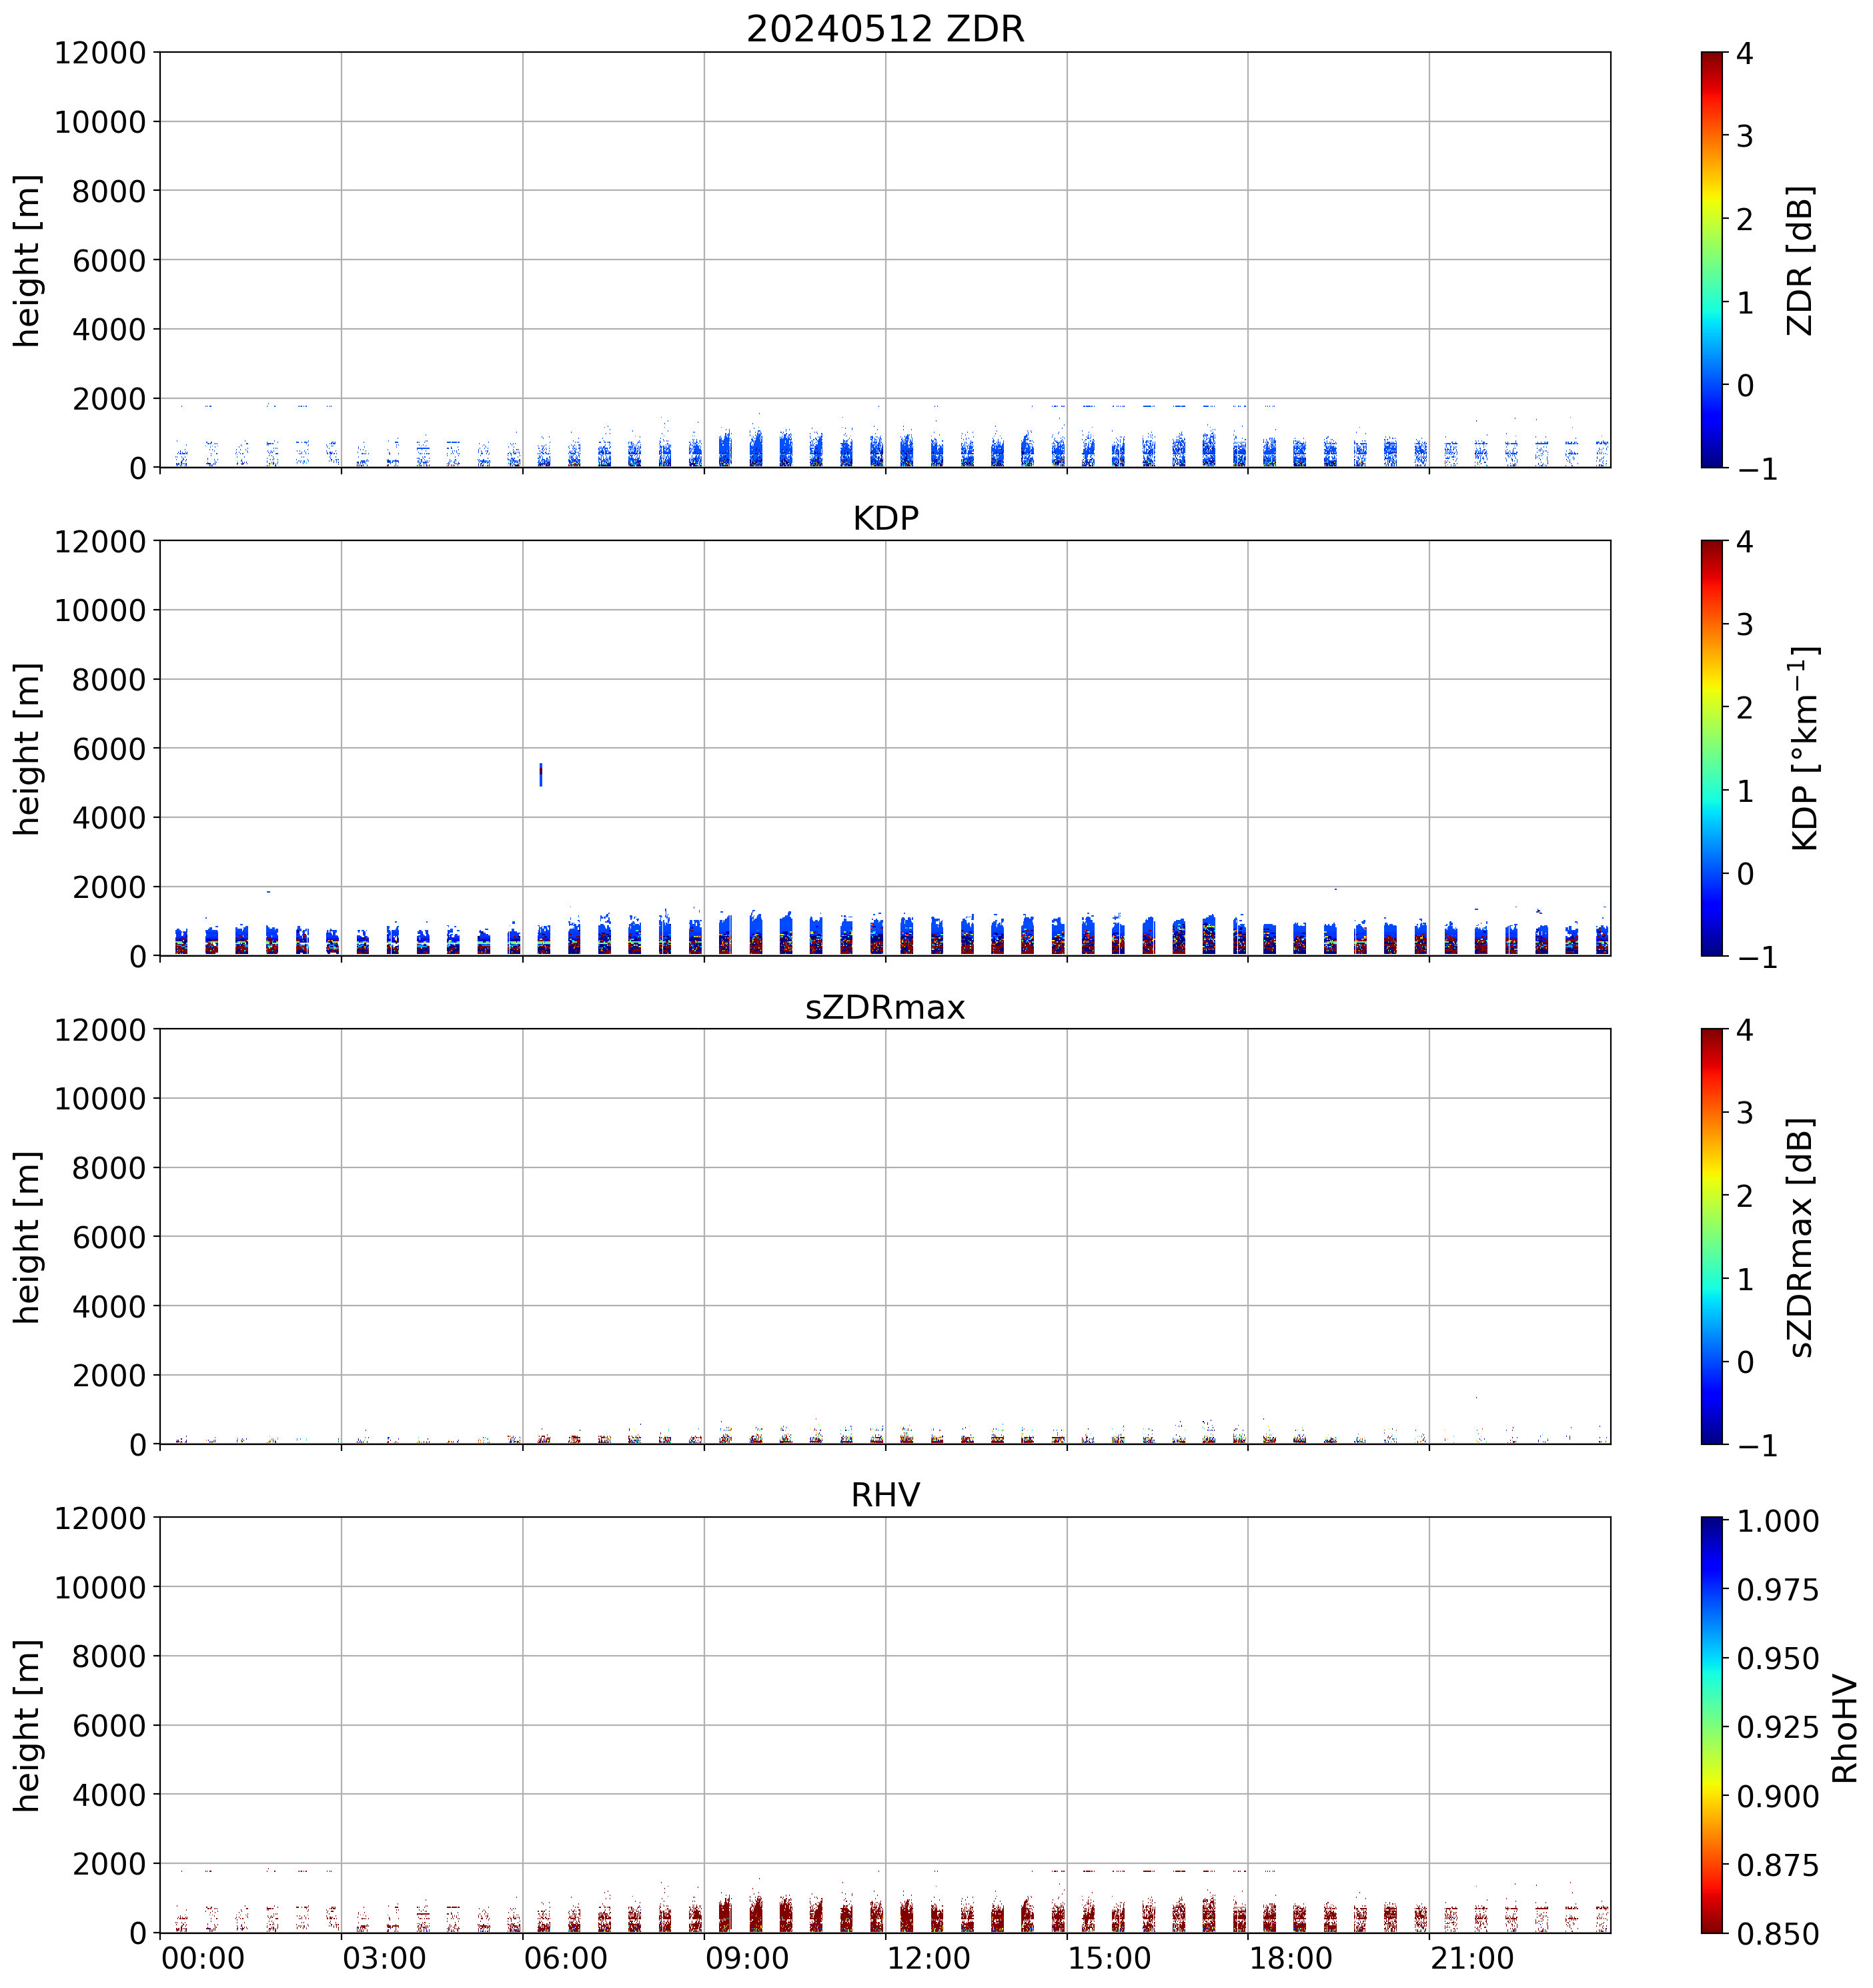
Task: Click the 18:00 x-axis tick label
Action: tap(1290, 1958)
